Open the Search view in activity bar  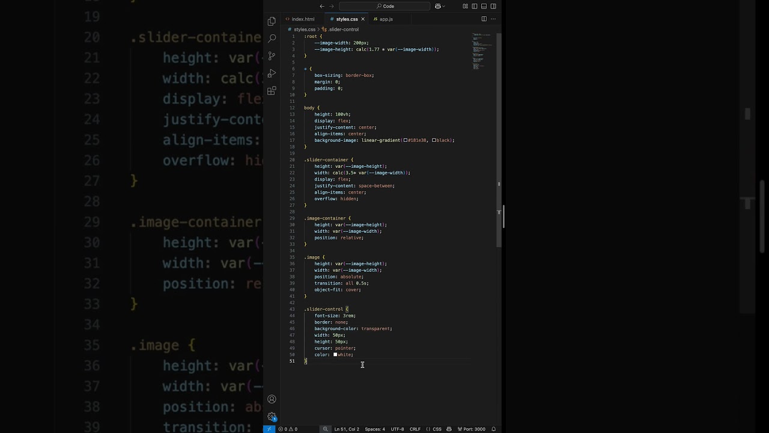click(272, 38)
